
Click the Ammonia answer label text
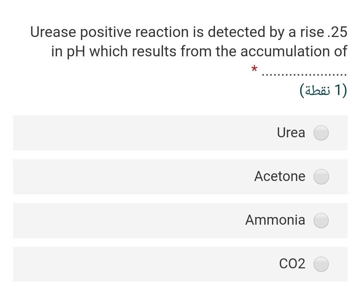(275, 220)
